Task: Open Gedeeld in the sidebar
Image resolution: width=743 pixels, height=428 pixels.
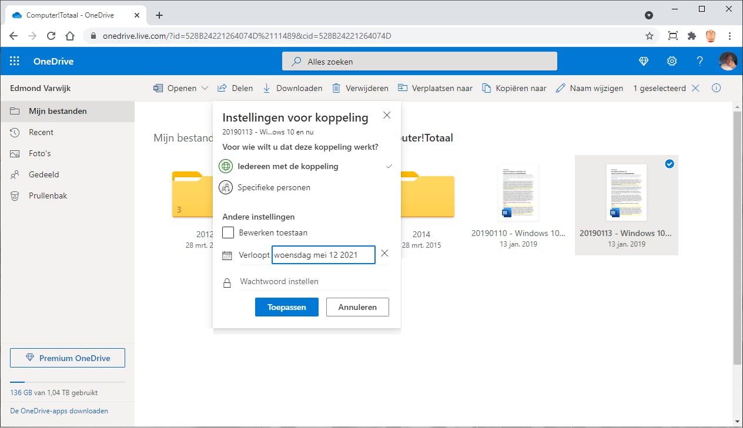Action: click(67, 174)
